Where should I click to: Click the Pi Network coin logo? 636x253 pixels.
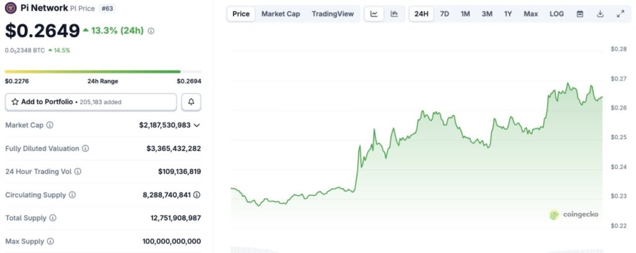pyautogui.click(x=10, y=9)
